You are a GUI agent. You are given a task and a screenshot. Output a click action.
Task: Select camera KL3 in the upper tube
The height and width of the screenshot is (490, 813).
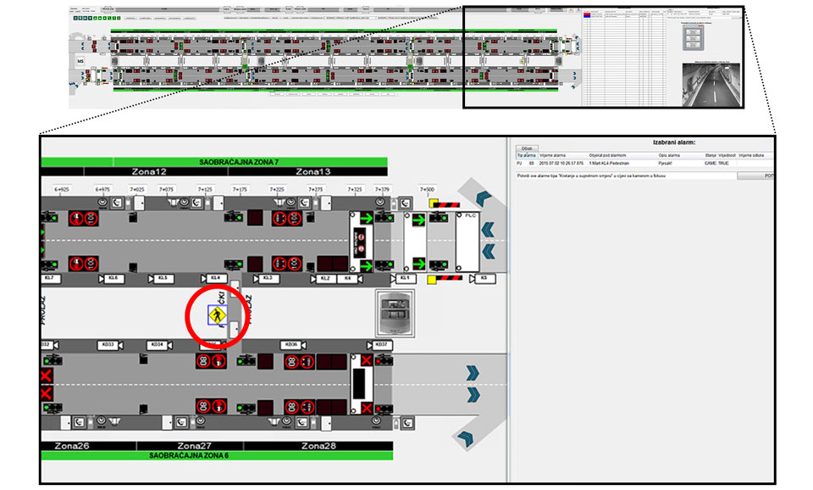(268, 279)
